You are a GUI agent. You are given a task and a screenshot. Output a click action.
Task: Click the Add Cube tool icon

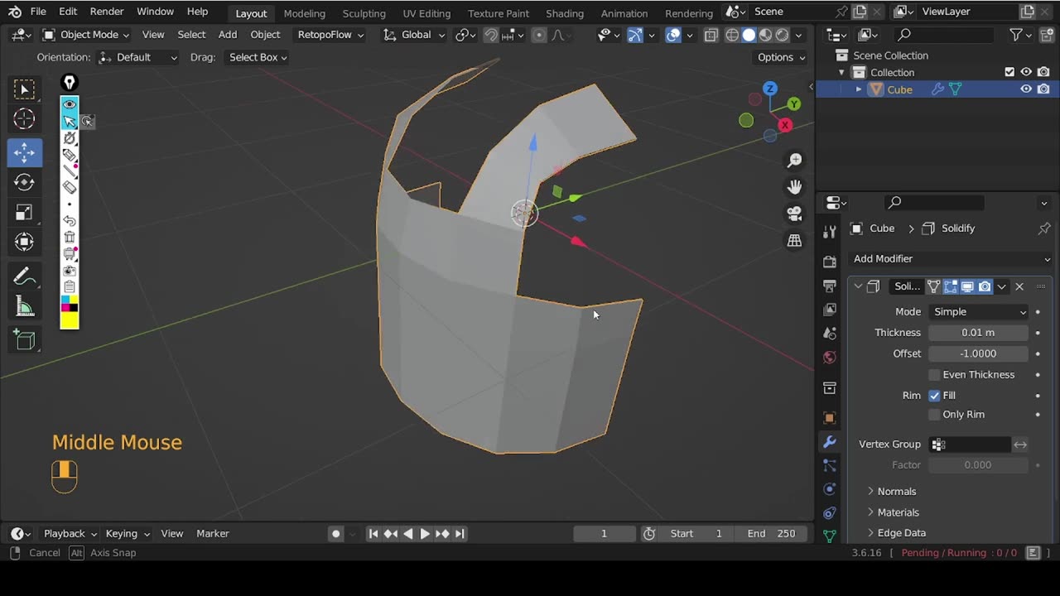tap(24, 339)
